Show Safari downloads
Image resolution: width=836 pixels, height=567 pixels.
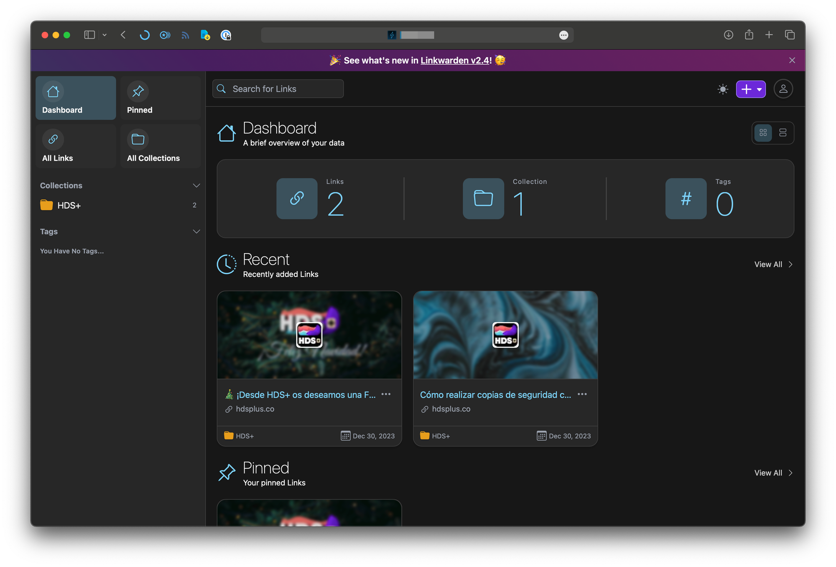pyautogui.click(x=729, y=35)
